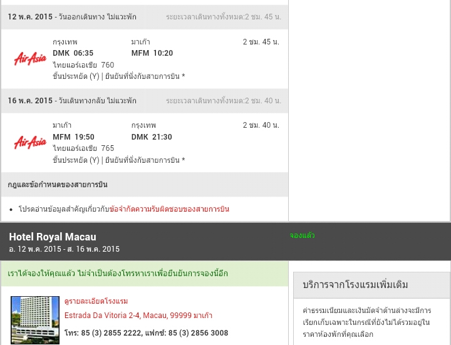Click arrival time DMK 21:30
The height and width of the screenshot is (345, 451).
(x=152, y=137)
